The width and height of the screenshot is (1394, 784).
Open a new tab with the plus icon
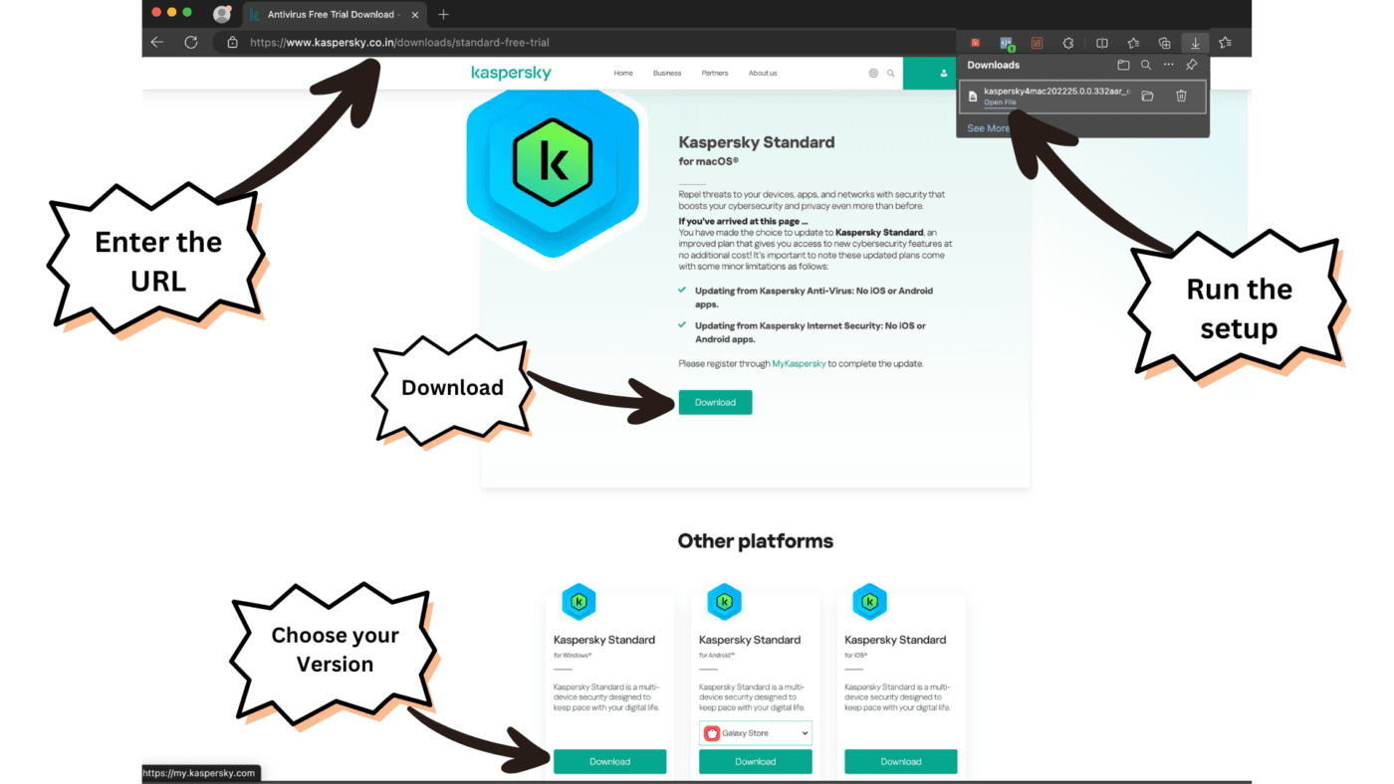tap(444, 14)
